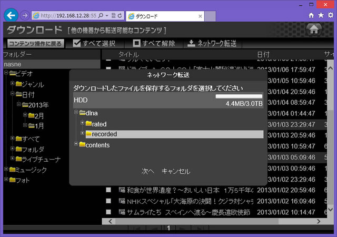337x237 pixels.
Task: Click the HDD capacity usage bar
Action: tap(239, 96)
